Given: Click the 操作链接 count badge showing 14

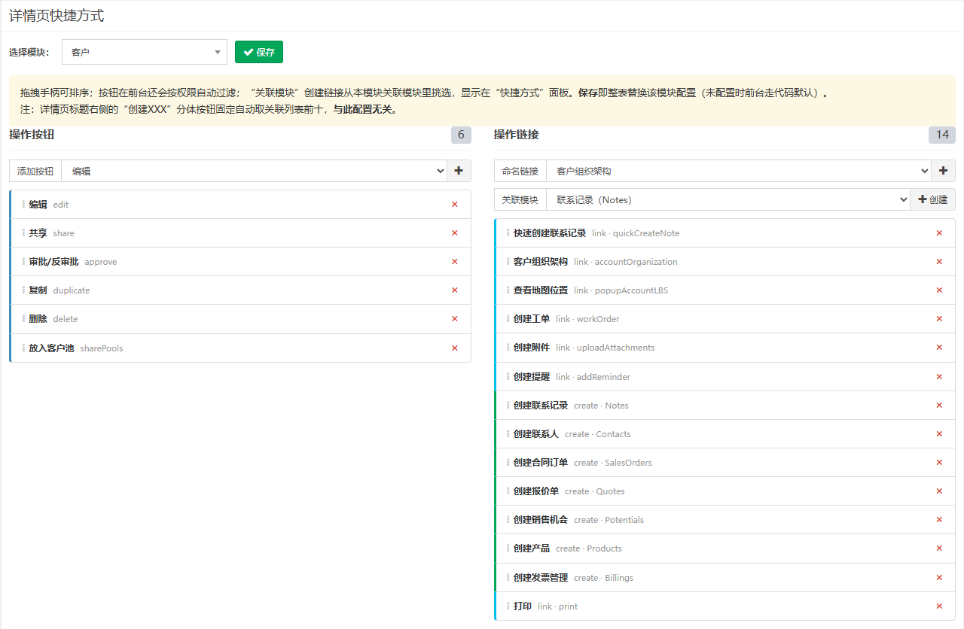Looking at the screenshot, I should [x=942, y=135].
